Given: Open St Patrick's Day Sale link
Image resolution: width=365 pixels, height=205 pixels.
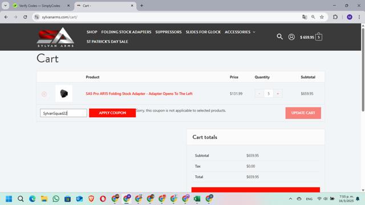Looking at the screenshot, I should click(107, 42).
